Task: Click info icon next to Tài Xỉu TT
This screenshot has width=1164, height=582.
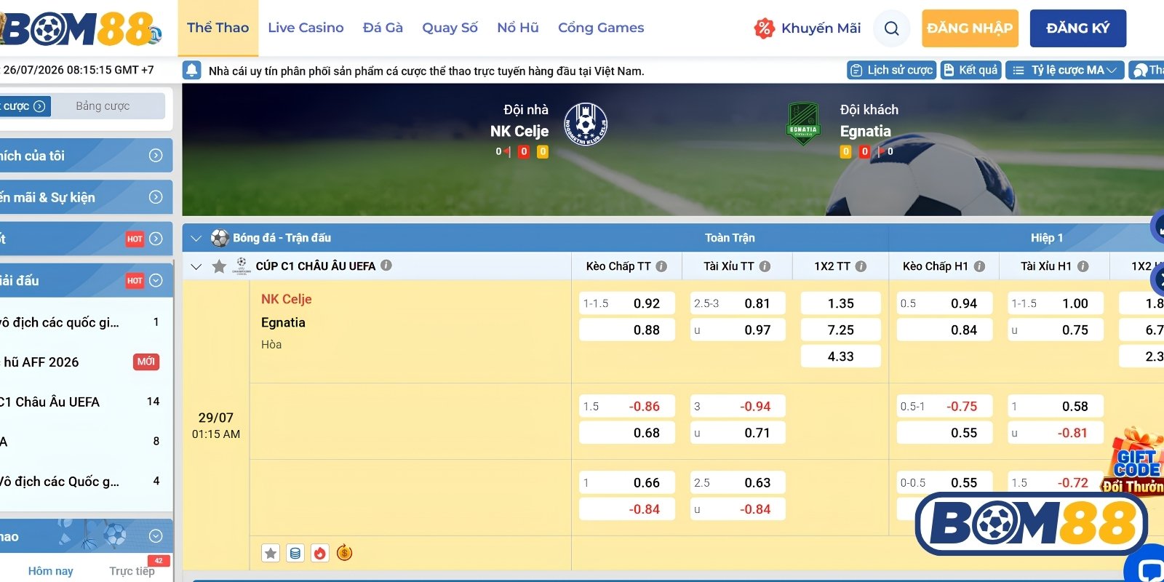Action: click(765, 266)
